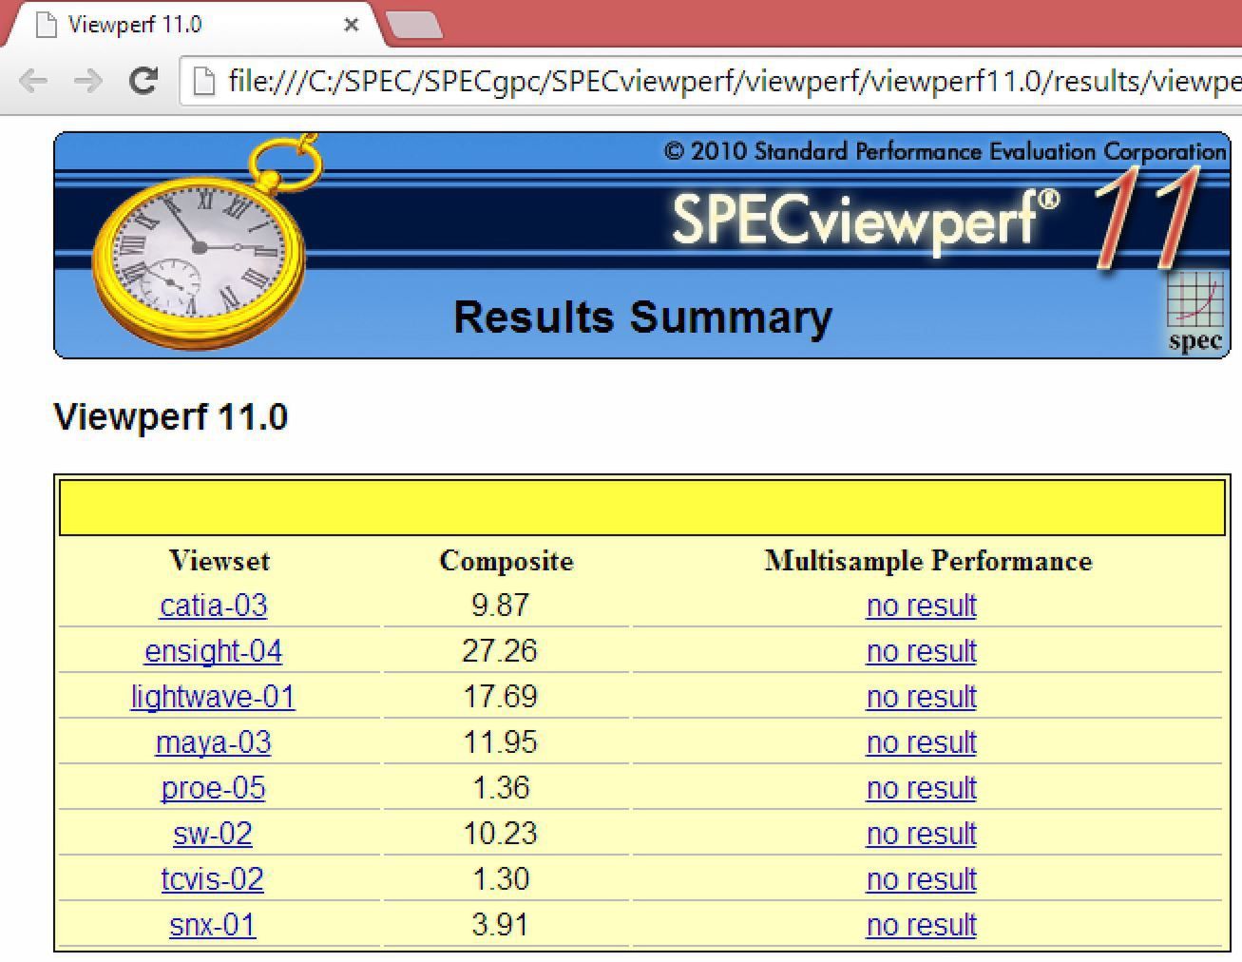
Task: Click 'no result' link in lightwave-01 row
Action: (922, 697)
